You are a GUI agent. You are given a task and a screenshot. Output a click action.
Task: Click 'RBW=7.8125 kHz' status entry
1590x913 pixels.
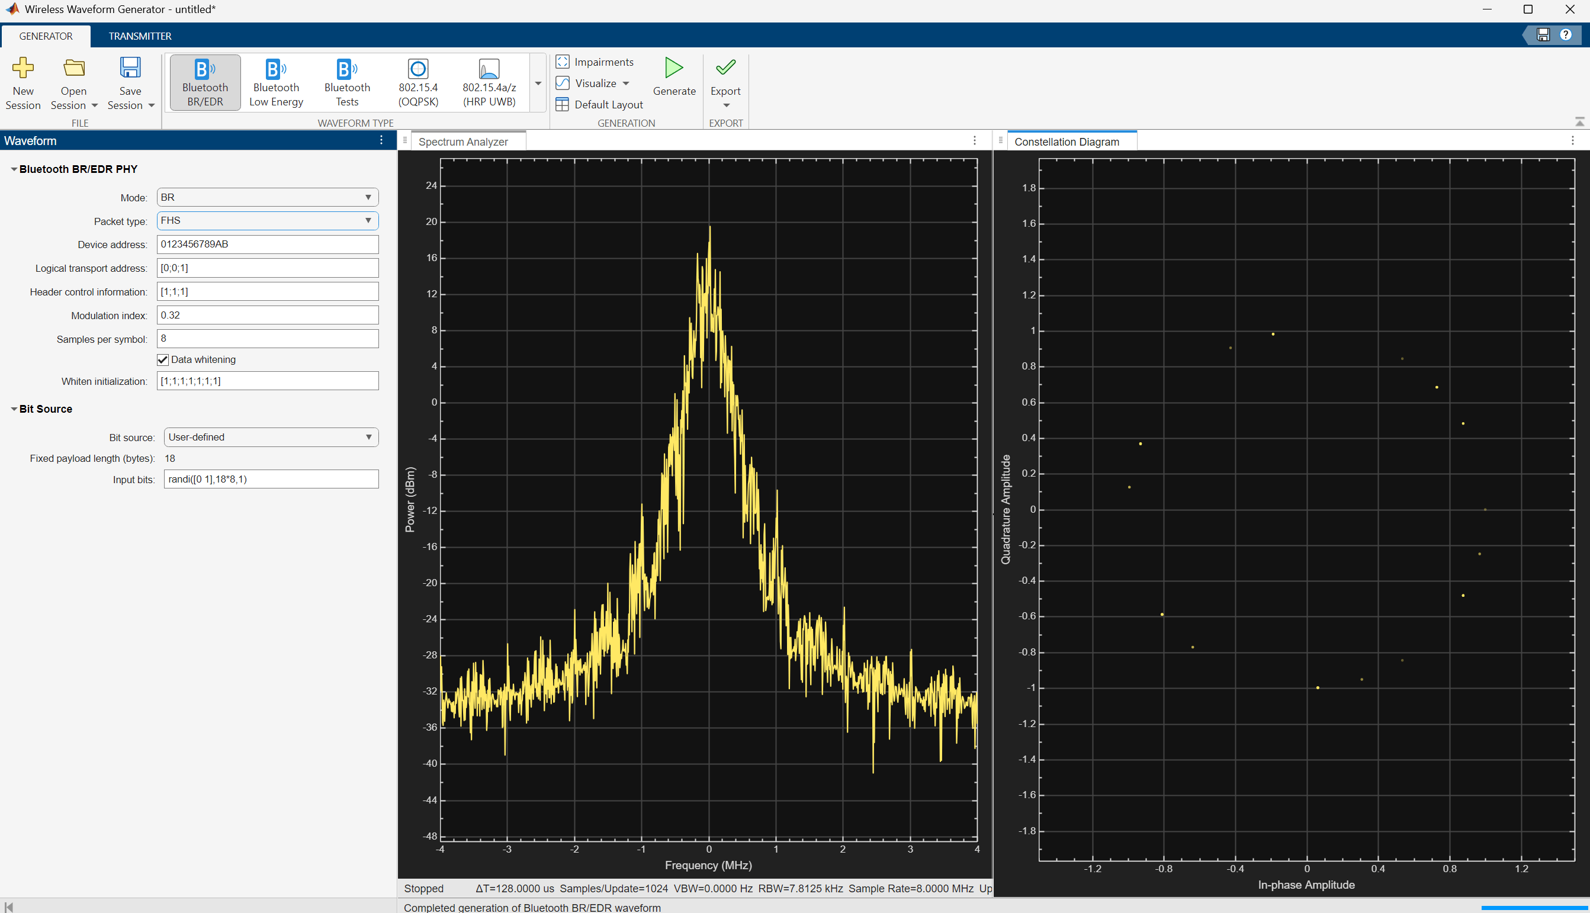coord(801,889)
